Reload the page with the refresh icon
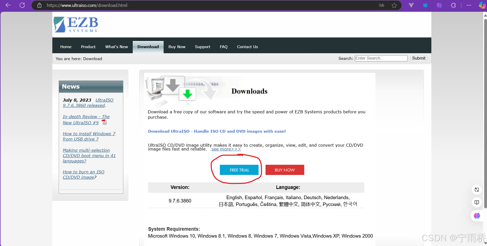 coord(22,5)
